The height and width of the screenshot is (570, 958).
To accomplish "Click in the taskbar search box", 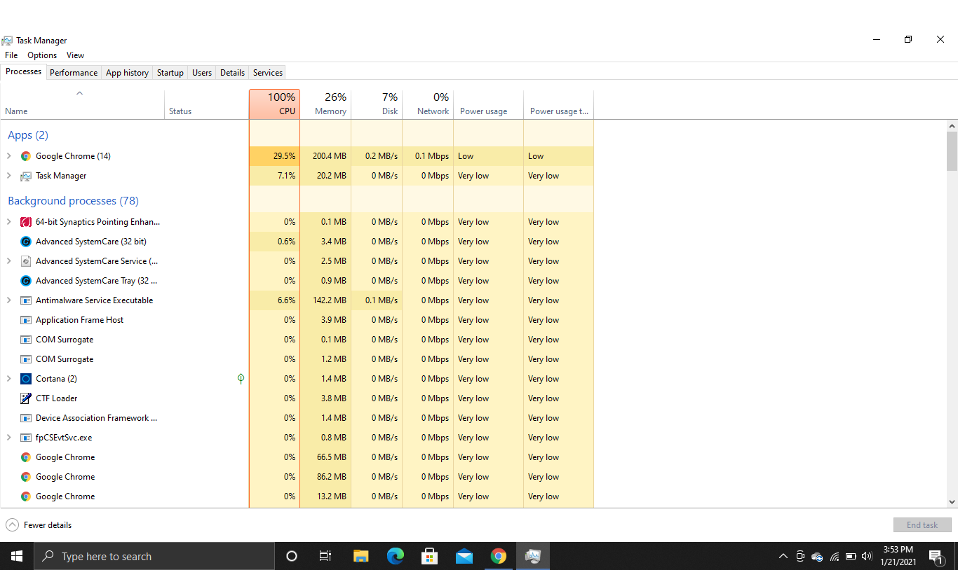I will click(x=154, y=556).
